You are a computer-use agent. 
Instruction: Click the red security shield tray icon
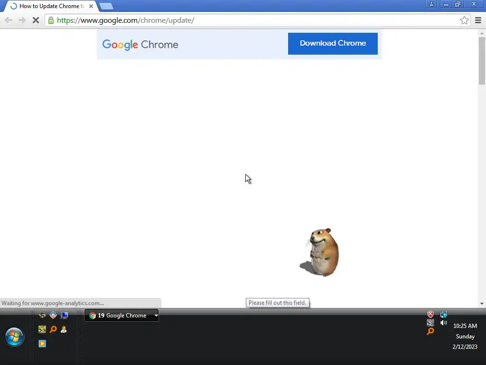pyautogui.click(x=430, y=314)
